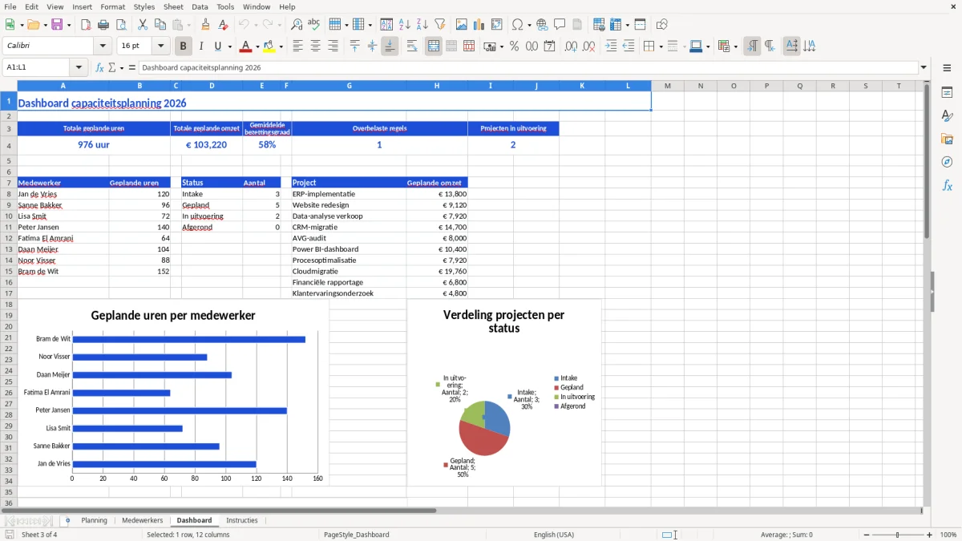Increase indent icon
The height and width of the screenshot is (541, 962).
coord(611,46)
